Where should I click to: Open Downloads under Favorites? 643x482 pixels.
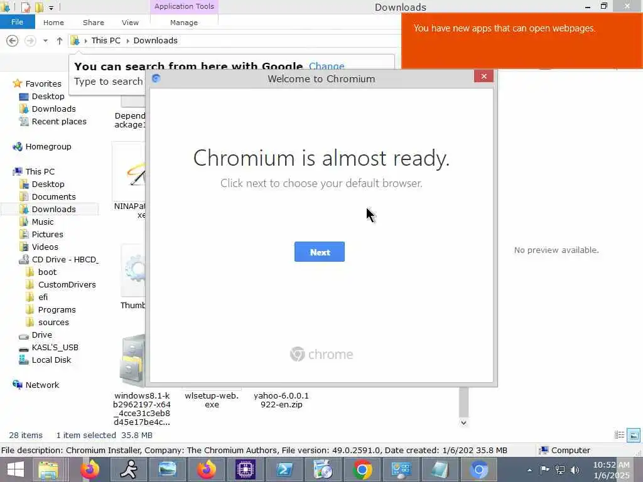coord(54,109)
